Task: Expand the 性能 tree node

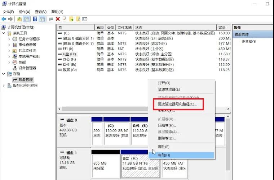Action: click(9, 62)
